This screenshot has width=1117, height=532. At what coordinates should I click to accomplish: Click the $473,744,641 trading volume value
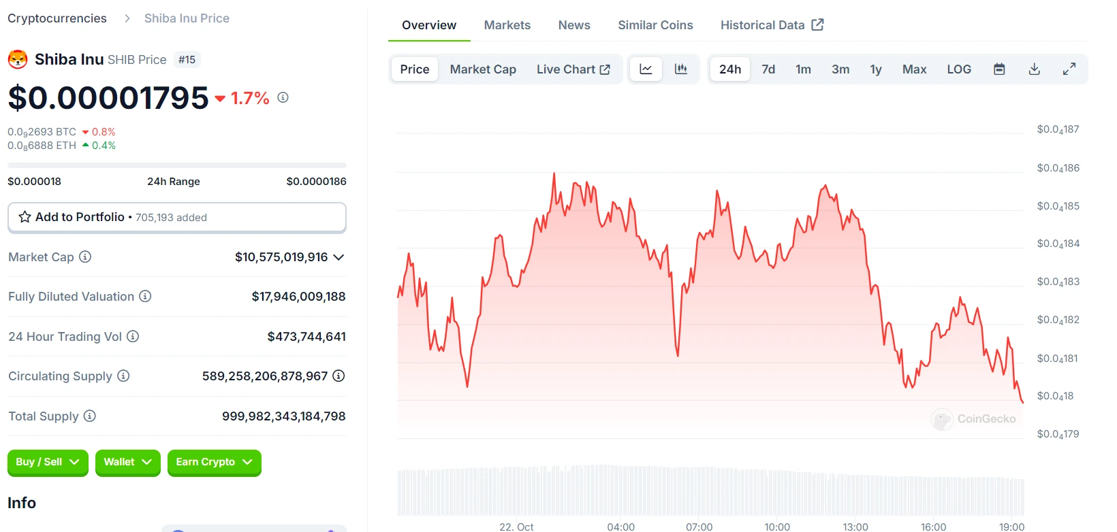[306, 337]
